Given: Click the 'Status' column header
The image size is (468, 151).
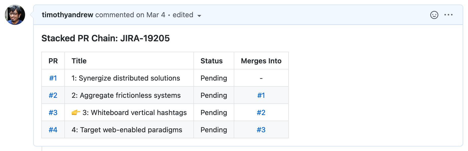Looking at the screenshot, I should click(211, 61).
